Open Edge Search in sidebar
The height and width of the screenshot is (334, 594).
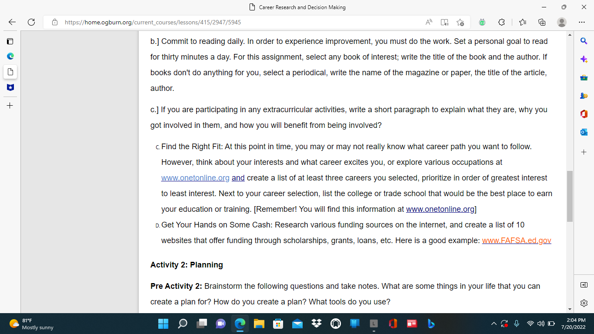pos(584,41)
